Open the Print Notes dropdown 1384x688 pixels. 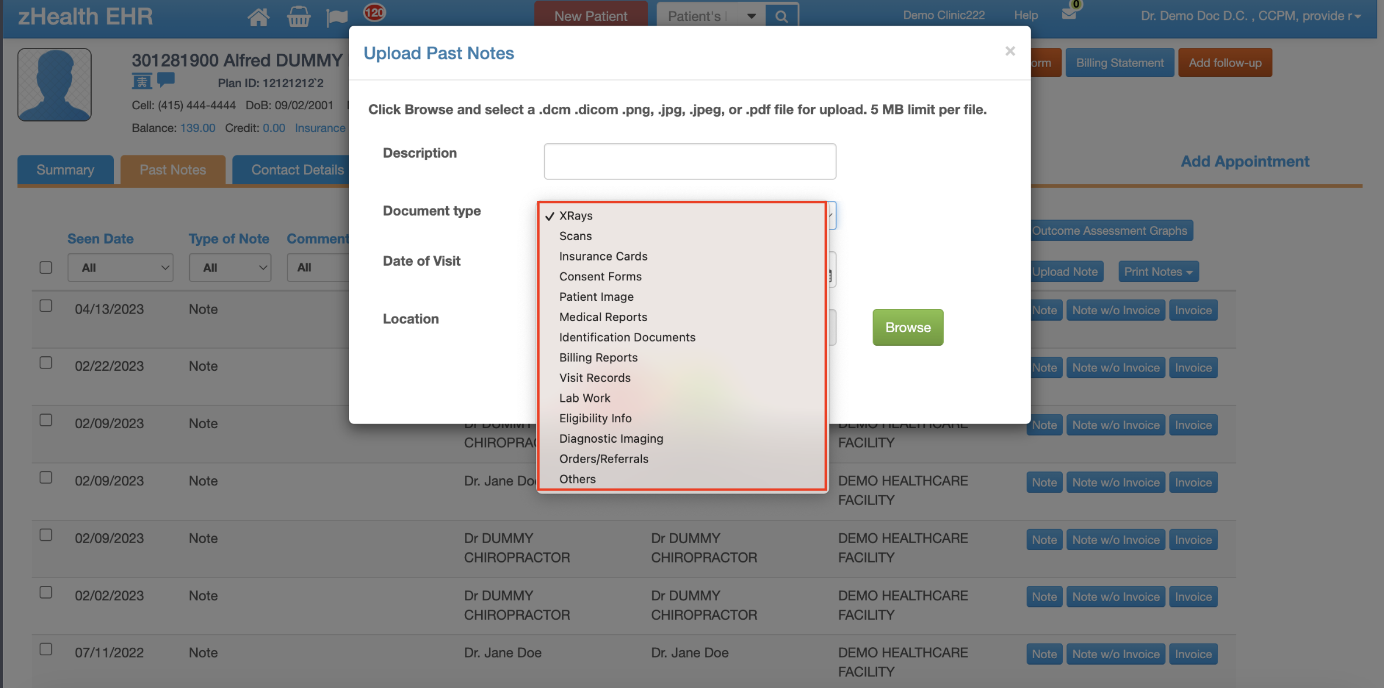(1158, 272)
